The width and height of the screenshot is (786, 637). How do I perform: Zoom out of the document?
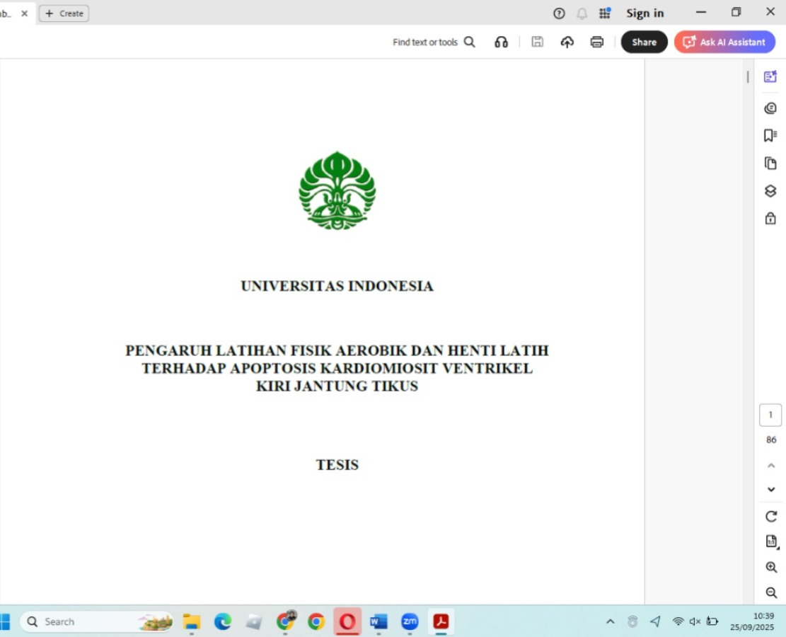771,593
